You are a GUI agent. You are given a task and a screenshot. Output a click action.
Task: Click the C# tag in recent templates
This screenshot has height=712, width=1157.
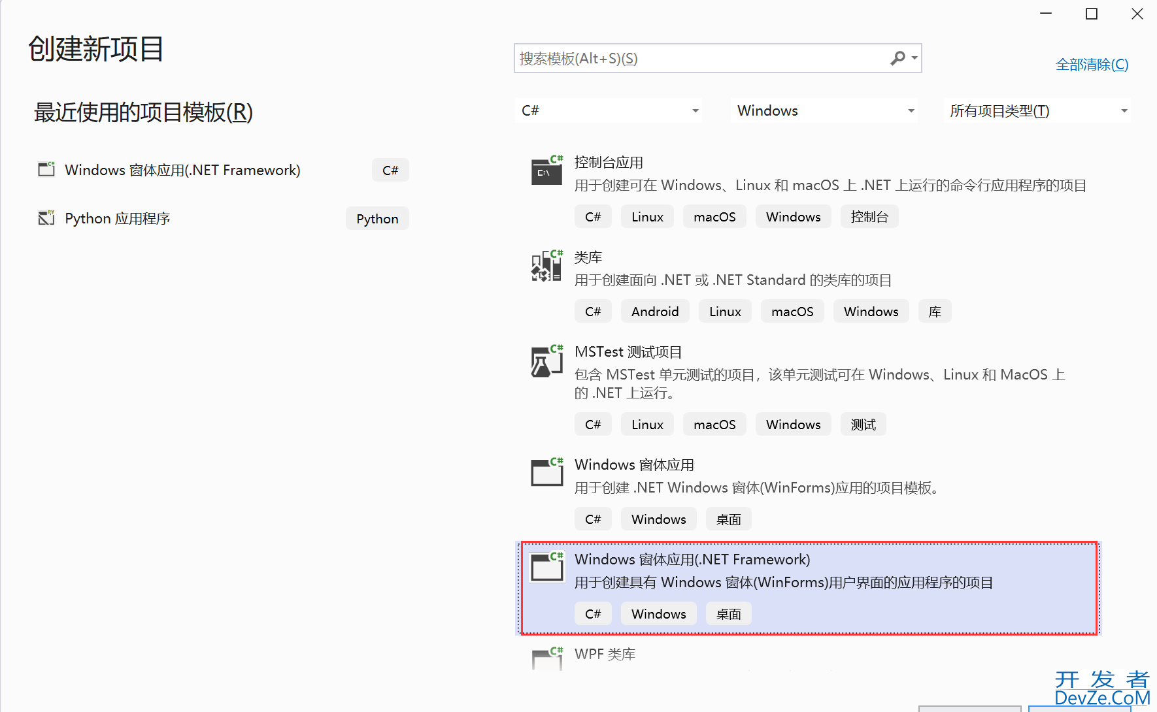(390, 170)
